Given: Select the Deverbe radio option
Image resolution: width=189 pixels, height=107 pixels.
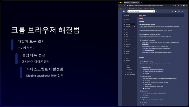Looking at the screenshot, I should click(x=144, y=84).
